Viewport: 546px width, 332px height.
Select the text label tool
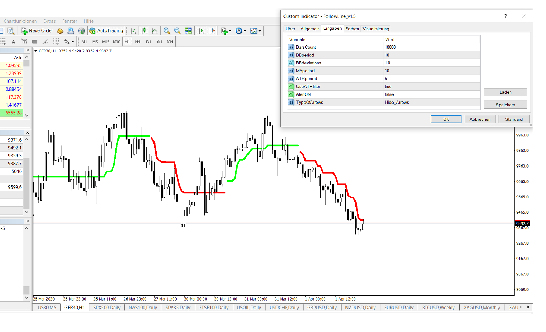(x=24, y=42)
